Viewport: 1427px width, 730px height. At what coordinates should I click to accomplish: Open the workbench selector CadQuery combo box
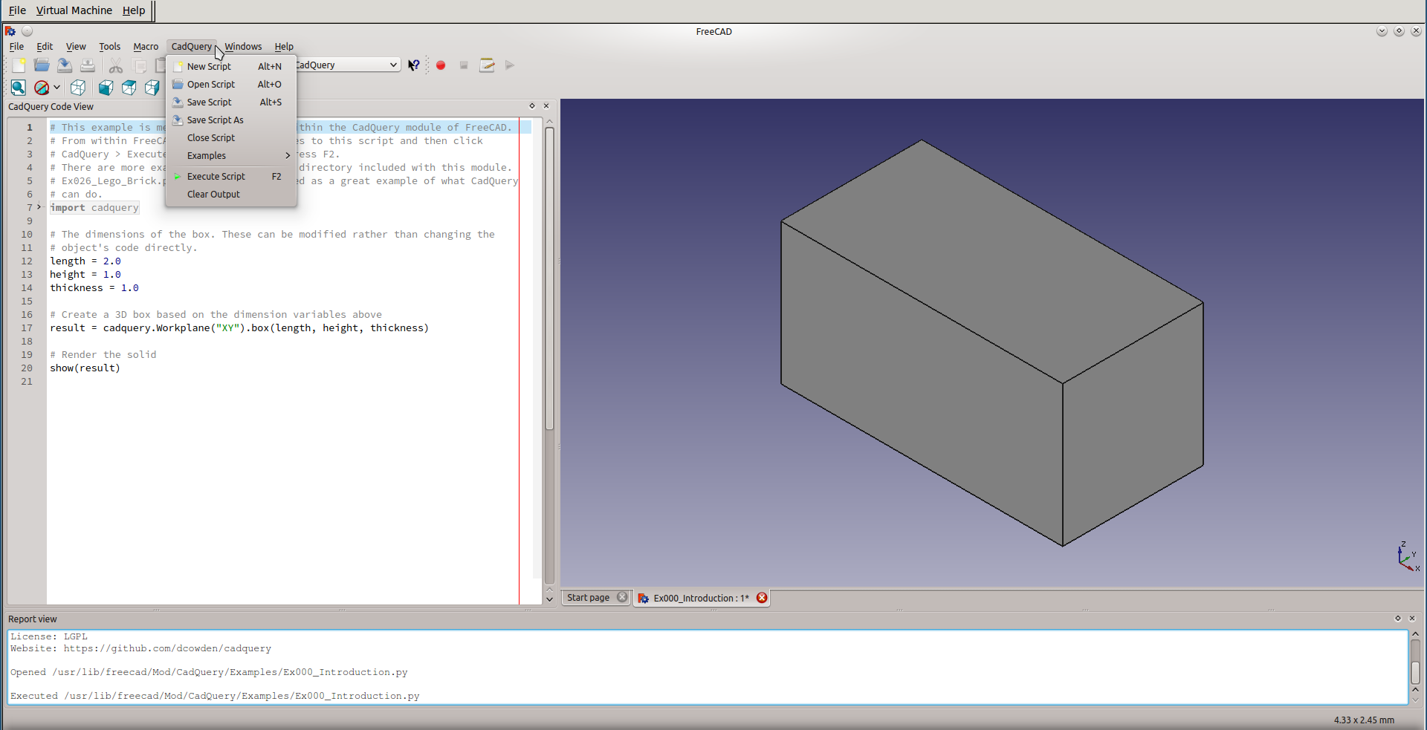click(348, 65)
